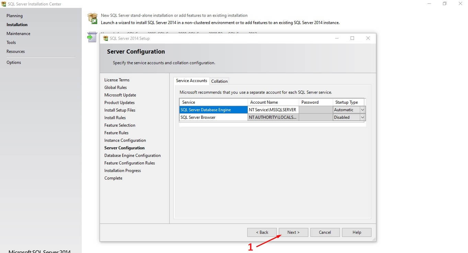Minimize the SQL Server 2014 Setup dialog
Image resolution: width=468 pixels, height=253 pixels.
click(336, 38)
